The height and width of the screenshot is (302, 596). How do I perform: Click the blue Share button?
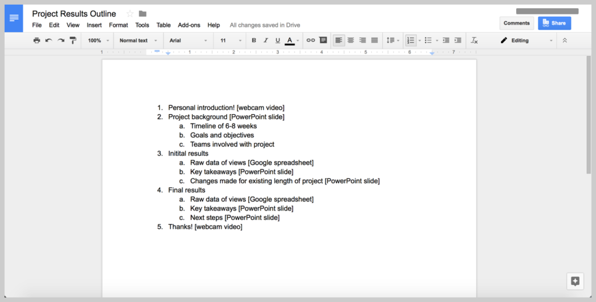554,23
